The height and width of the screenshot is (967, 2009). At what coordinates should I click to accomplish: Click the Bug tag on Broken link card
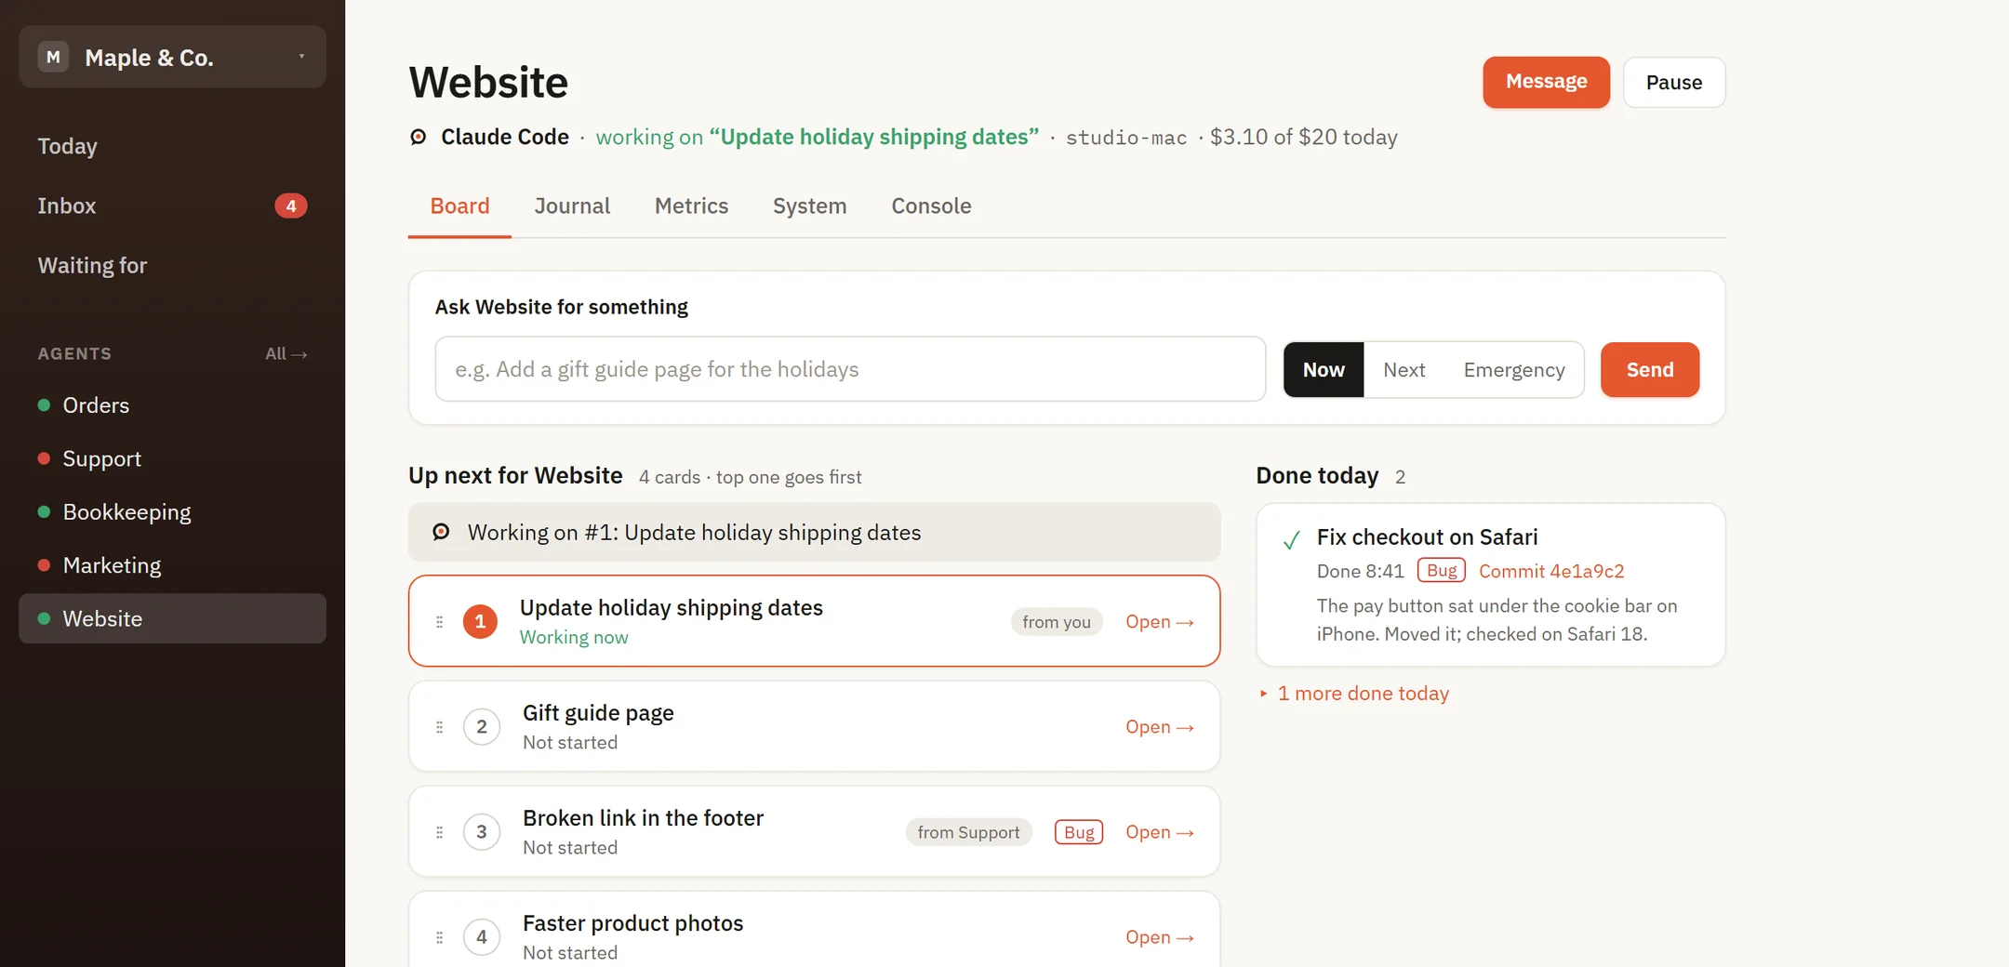[1079, 831]
